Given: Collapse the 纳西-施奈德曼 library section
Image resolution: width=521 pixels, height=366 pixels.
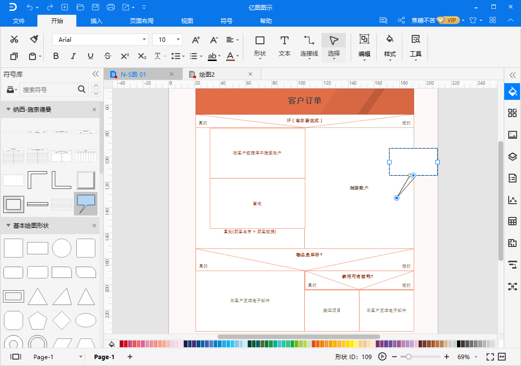Looking at the screenshot, I should [8, 110].
